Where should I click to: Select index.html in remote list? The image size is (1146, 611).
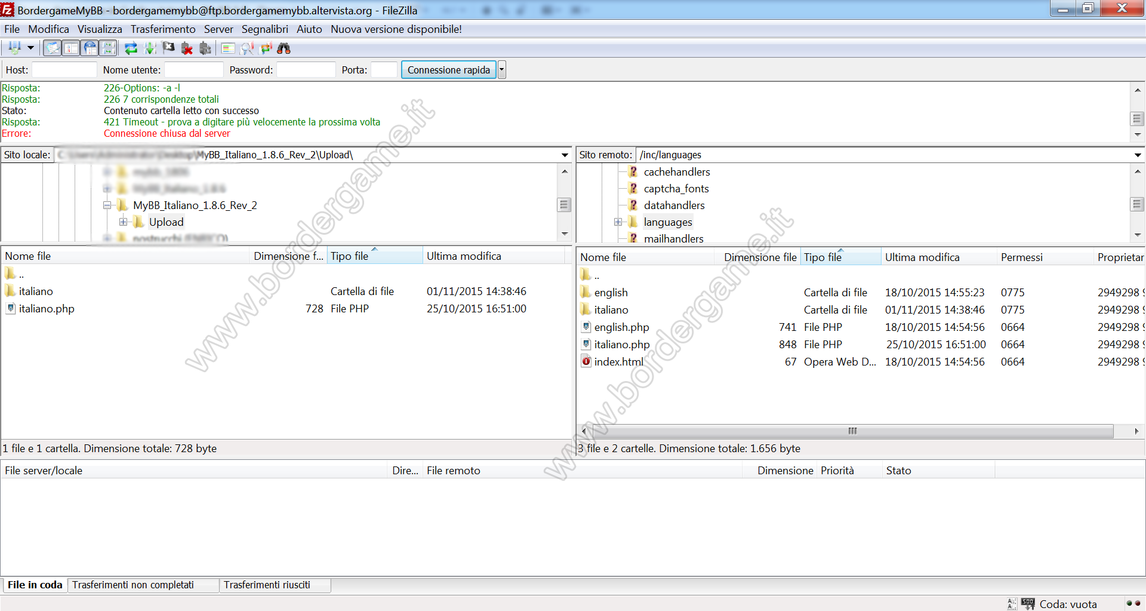[619, 362]
